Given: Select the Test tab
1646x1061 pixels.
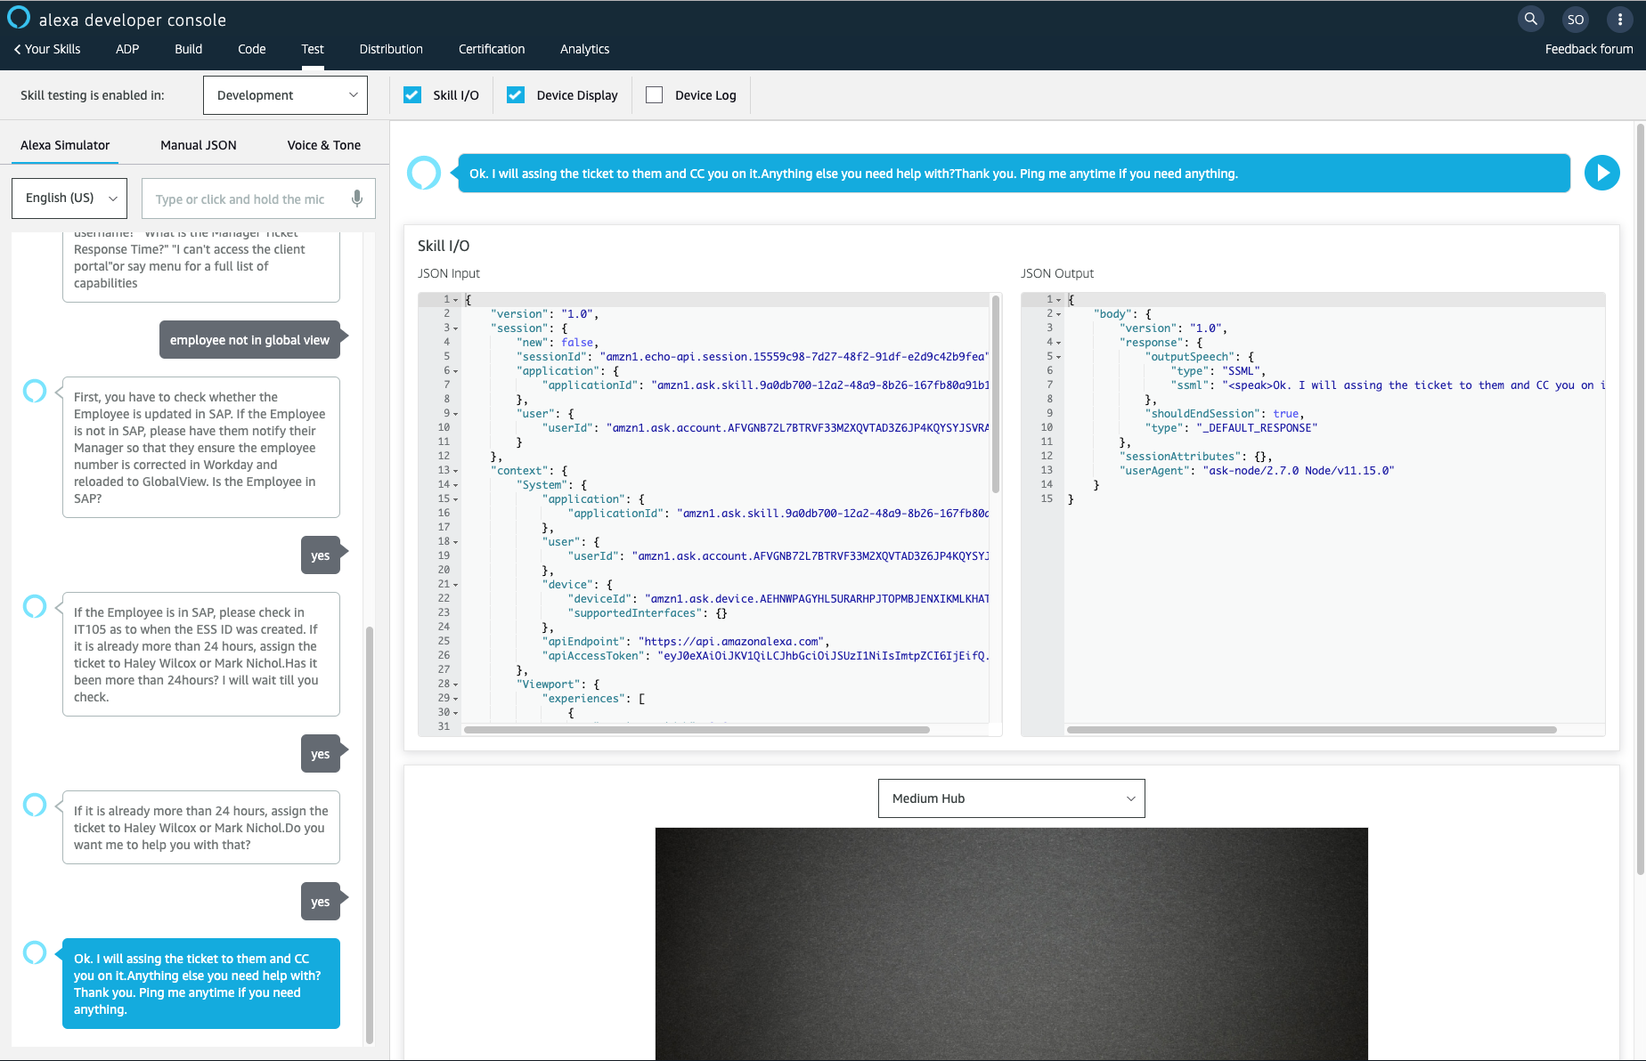Looking at the screenshot, I should pos(313,49).
